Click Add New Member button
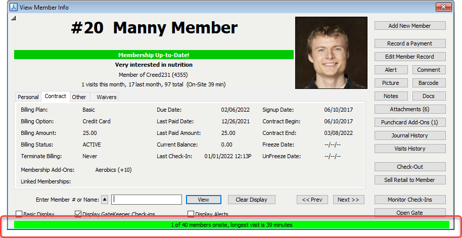This screenshot has height=238, width=462. (x=409, y=26)
